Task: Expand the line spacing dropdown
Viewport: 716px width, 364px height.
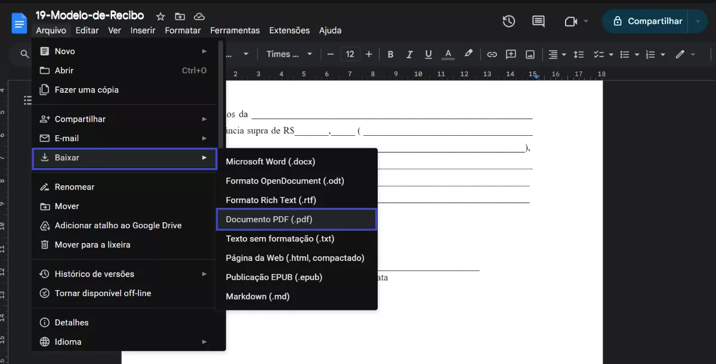Action: (x=578, y=54)
